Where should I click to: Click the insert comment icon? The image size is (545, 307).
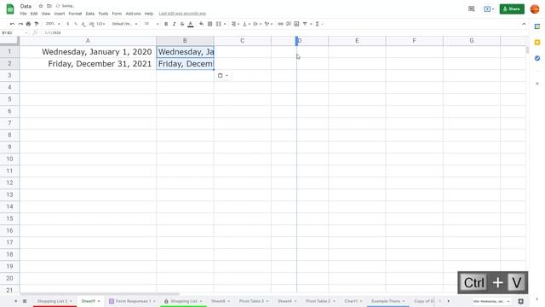tap(289, 24)
